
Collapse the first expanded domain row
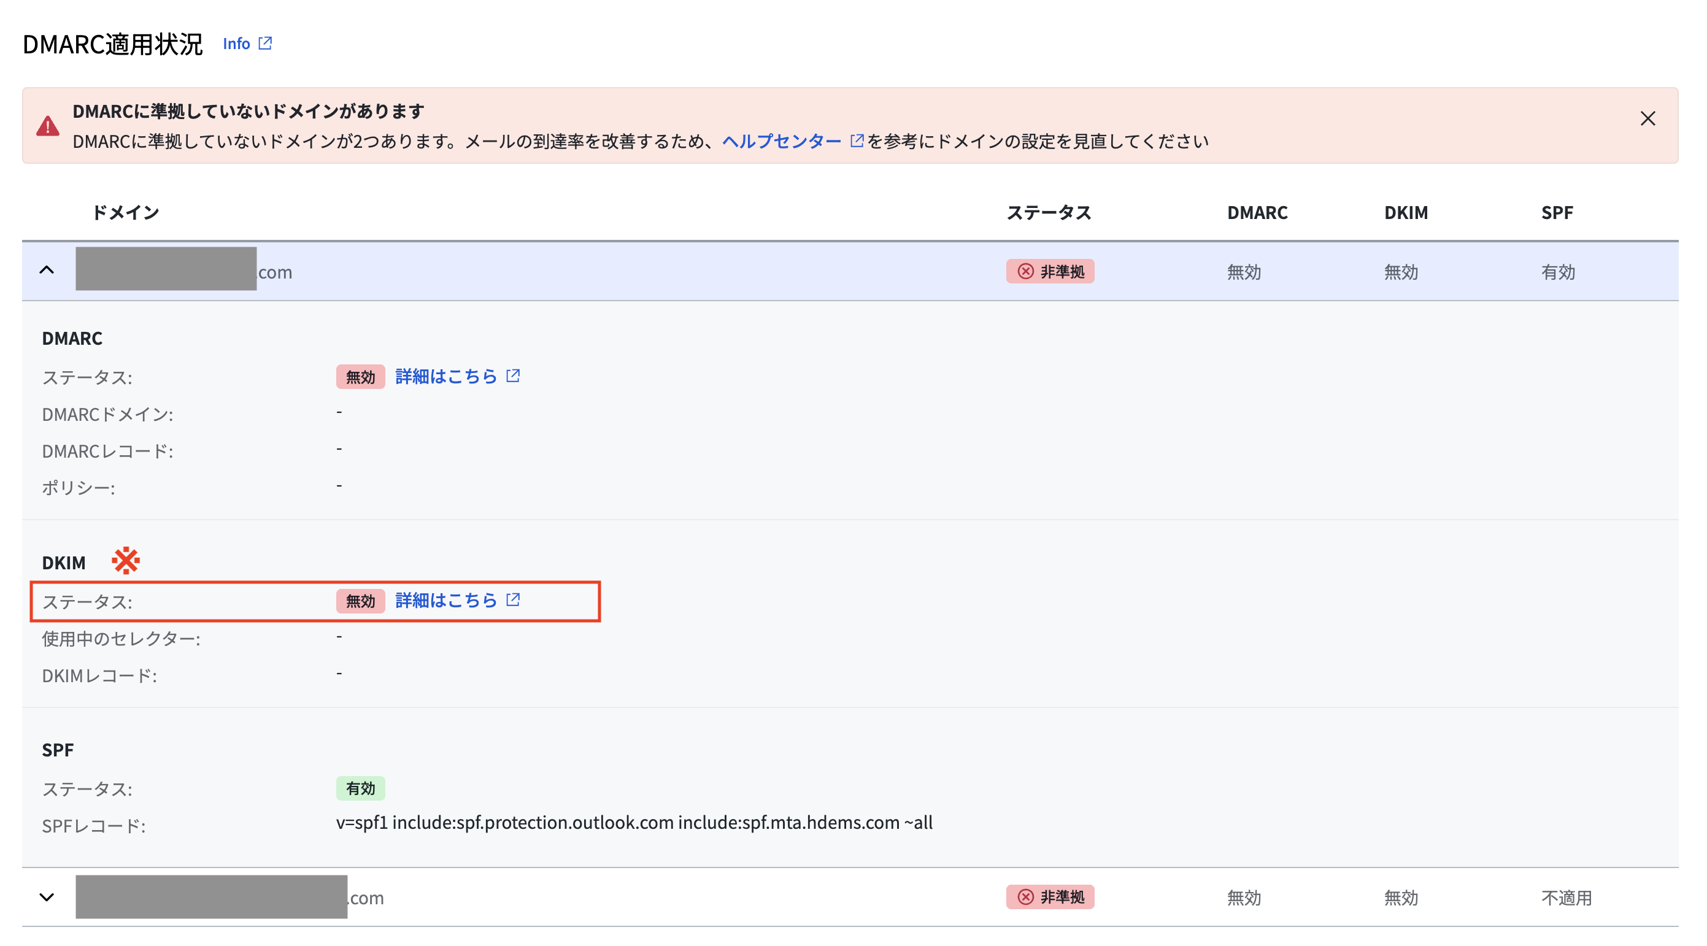pyautogui.click(x=47, y=271)
